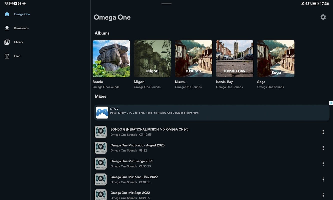The image size is (333, 200).
Task: Open more options for Mix Sega 2022
Action: [x=323, y=195]
